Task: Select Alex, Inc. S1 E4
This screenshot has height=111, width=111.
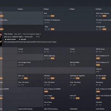Action: point(31,77)
